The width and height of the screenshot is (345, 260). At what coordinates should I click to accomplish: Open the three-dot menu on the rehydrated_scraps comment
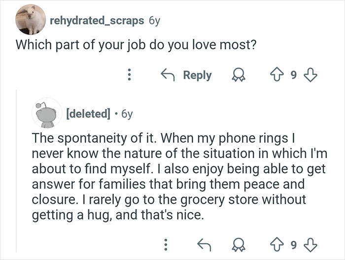[x=130, y=75]
